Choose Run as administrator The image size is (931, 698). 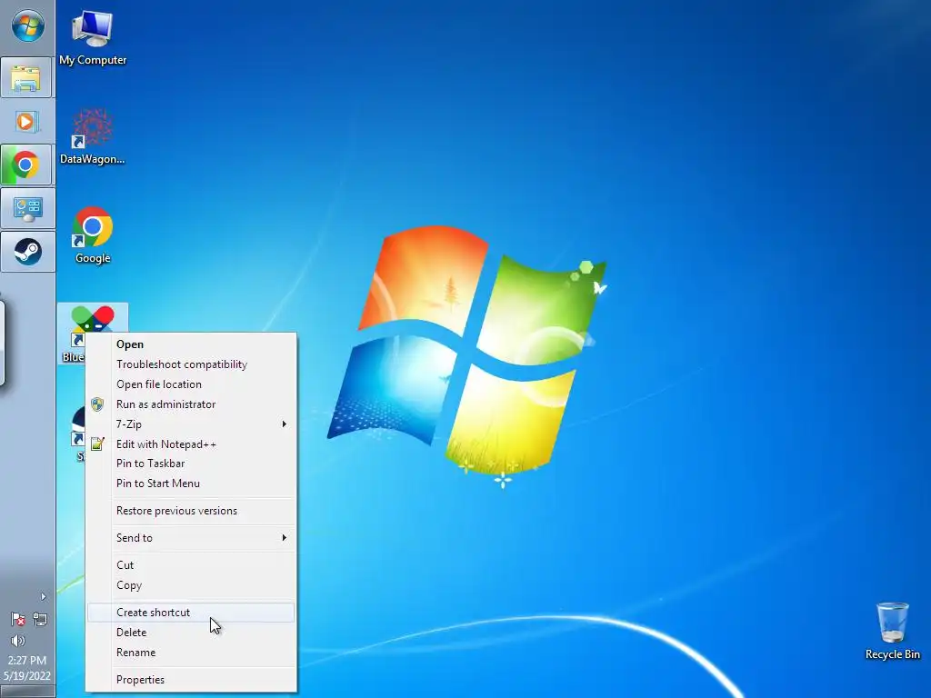[191, 404]
